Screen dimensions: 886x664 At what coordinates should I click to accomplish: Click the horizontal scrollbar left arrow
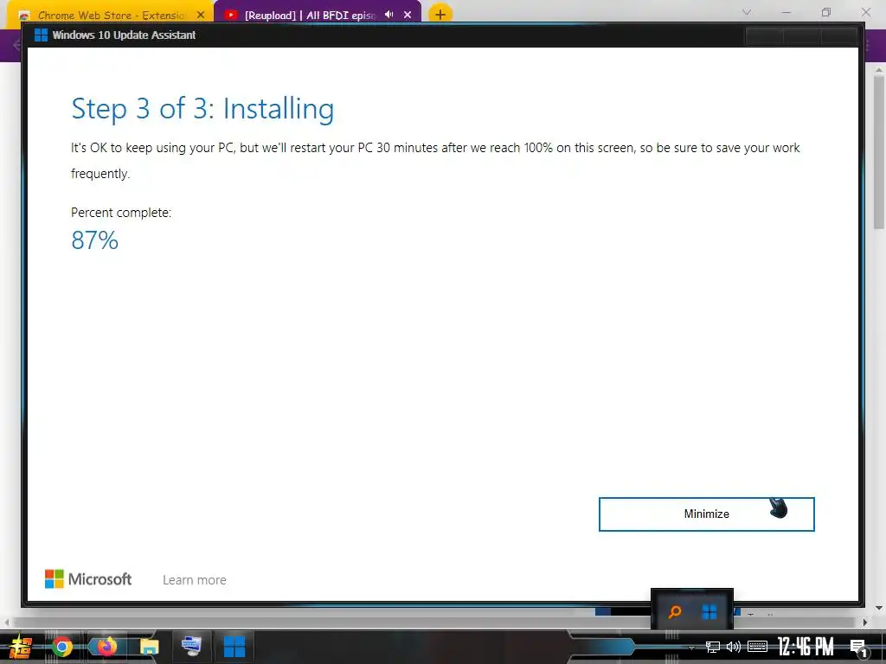coord(6,622)
